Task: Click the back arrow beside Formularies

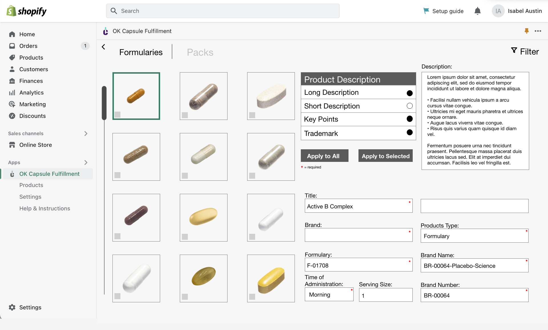Action: click(x=104, y=47)
